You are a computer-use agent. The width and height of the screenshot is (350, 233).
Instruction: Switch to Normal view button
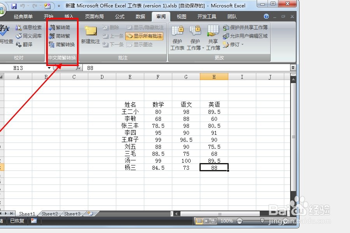199,221
